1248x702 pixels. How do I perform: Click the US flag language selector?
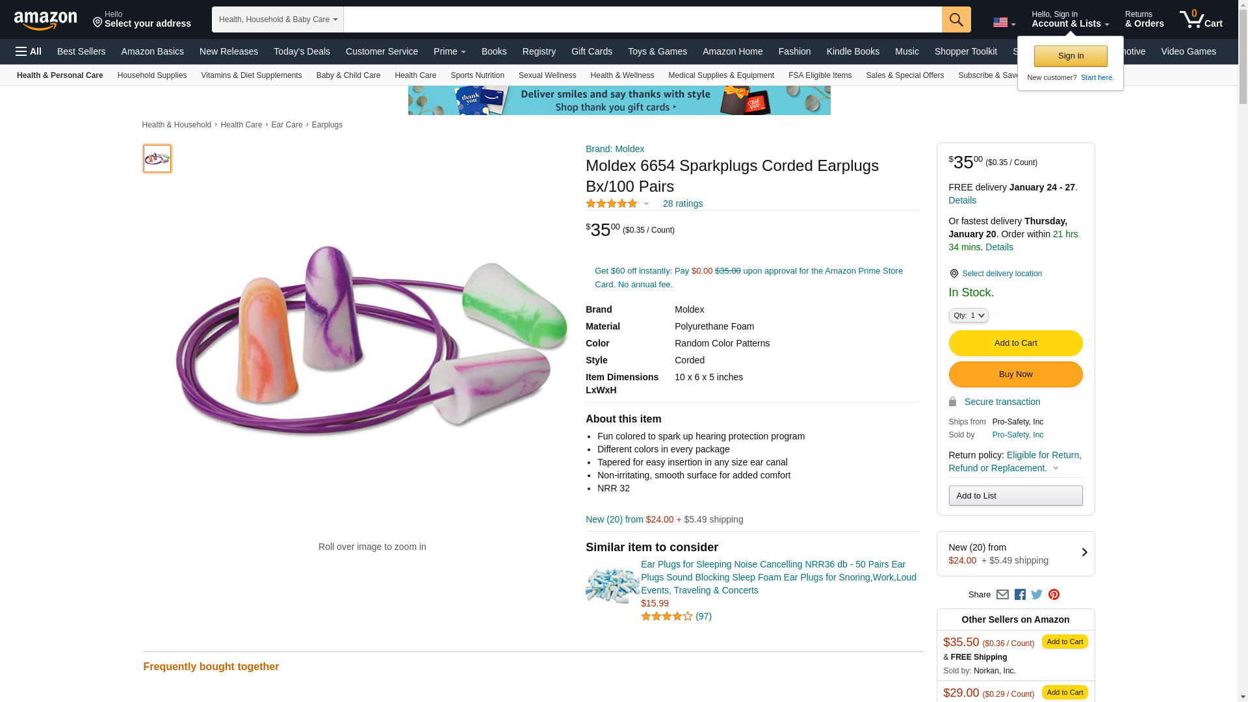[x=1004, y=23]
